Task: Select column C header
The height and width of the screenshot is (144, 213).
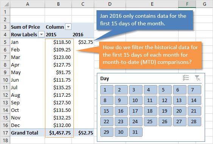Action: (83, 4)
